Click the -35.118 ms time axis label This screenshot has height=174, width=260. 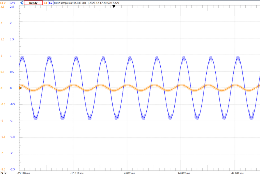pyautogui.click(x=23, y=173)
